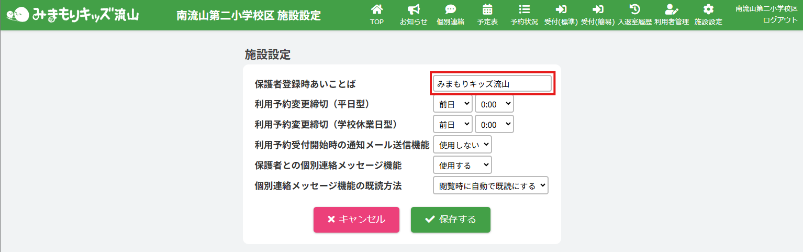This screenshot has height=252, width=803.
Task: Open the お知らせ megaphone icon
Action: tap(414, 9)
